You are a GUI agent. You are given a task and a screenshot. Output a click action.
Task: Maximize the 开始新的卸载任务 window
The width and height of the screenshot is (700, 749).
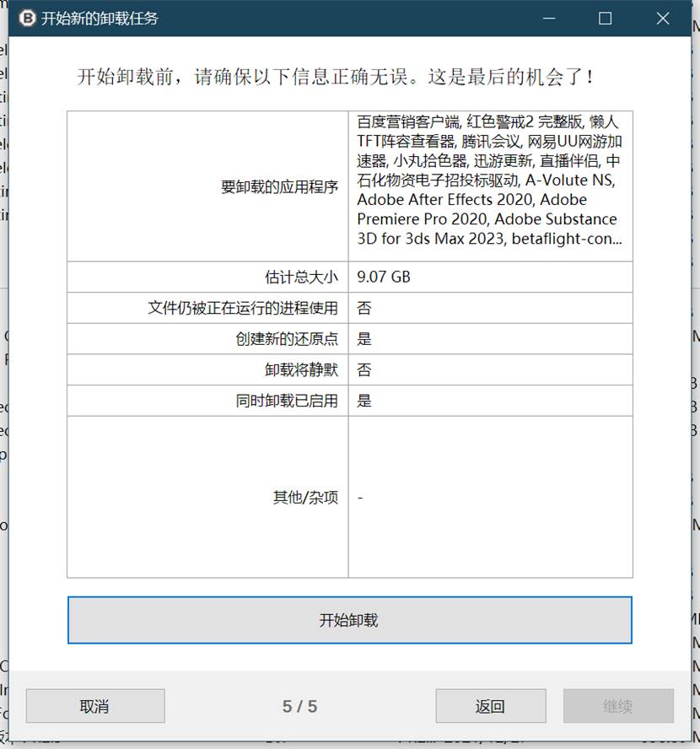tap(605, 19)
